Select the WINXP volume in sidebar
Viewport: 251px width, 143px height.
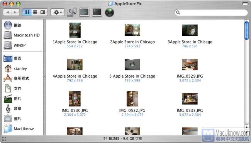[15, 45]
